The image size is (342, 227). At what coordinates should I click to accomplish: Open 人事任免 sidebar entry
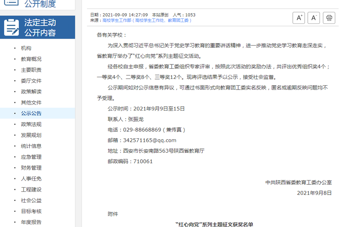pyautogui.click(x=31, y=179)
